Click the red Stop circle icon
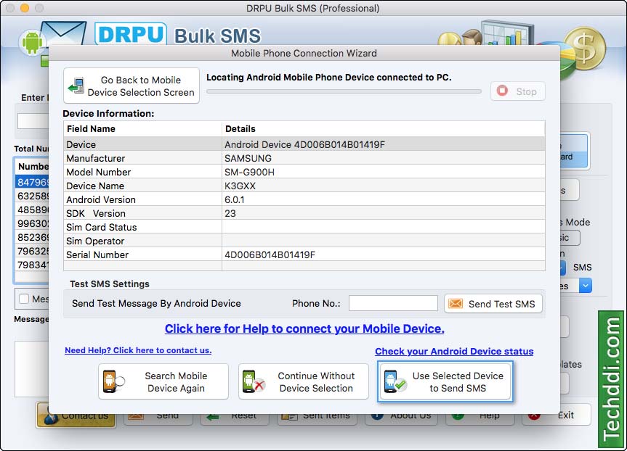This screenshot has width=627, height=451. click(x=502, y=91)
